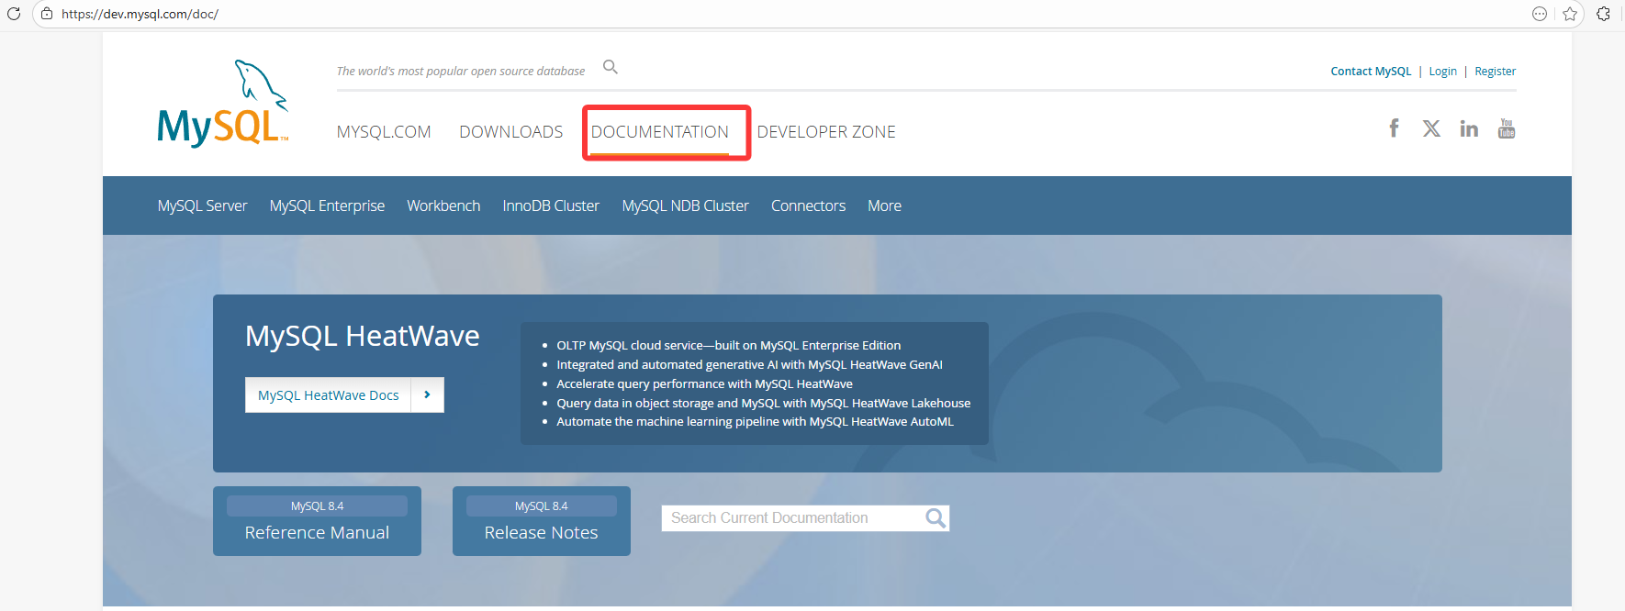Open MySQL 8.4 Release Notes
This screenshot has height=611, width=1625.
coord(542,521)
